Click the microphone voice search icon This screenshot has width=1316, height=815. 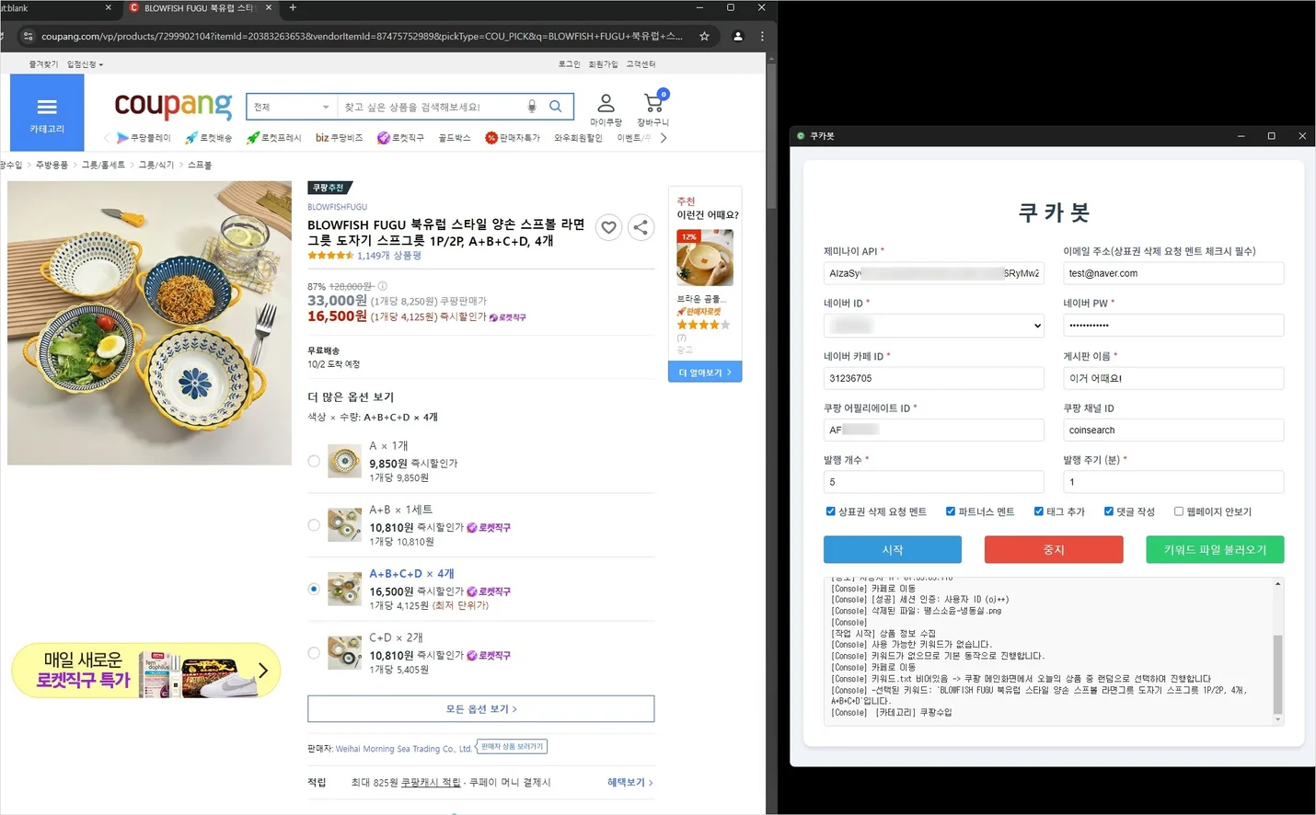[x=532, y=107]
